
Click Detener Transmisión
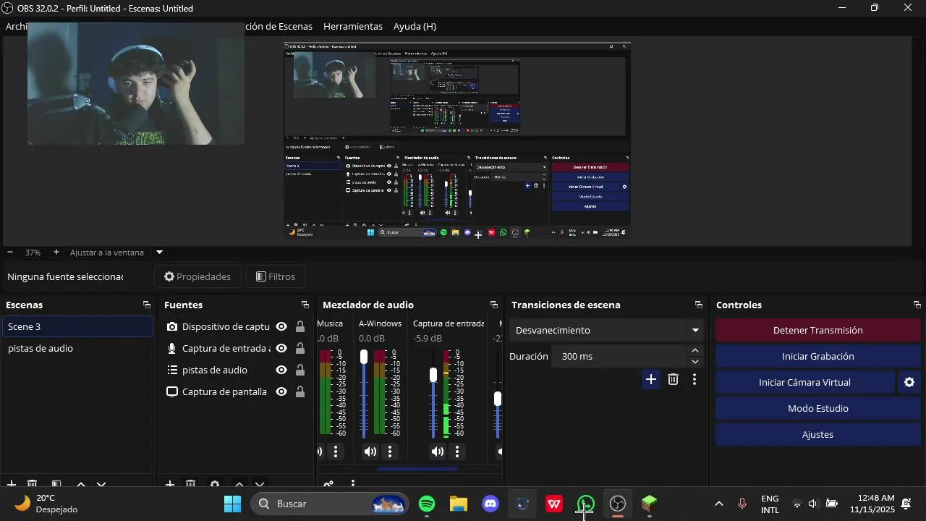pos(817,330)
